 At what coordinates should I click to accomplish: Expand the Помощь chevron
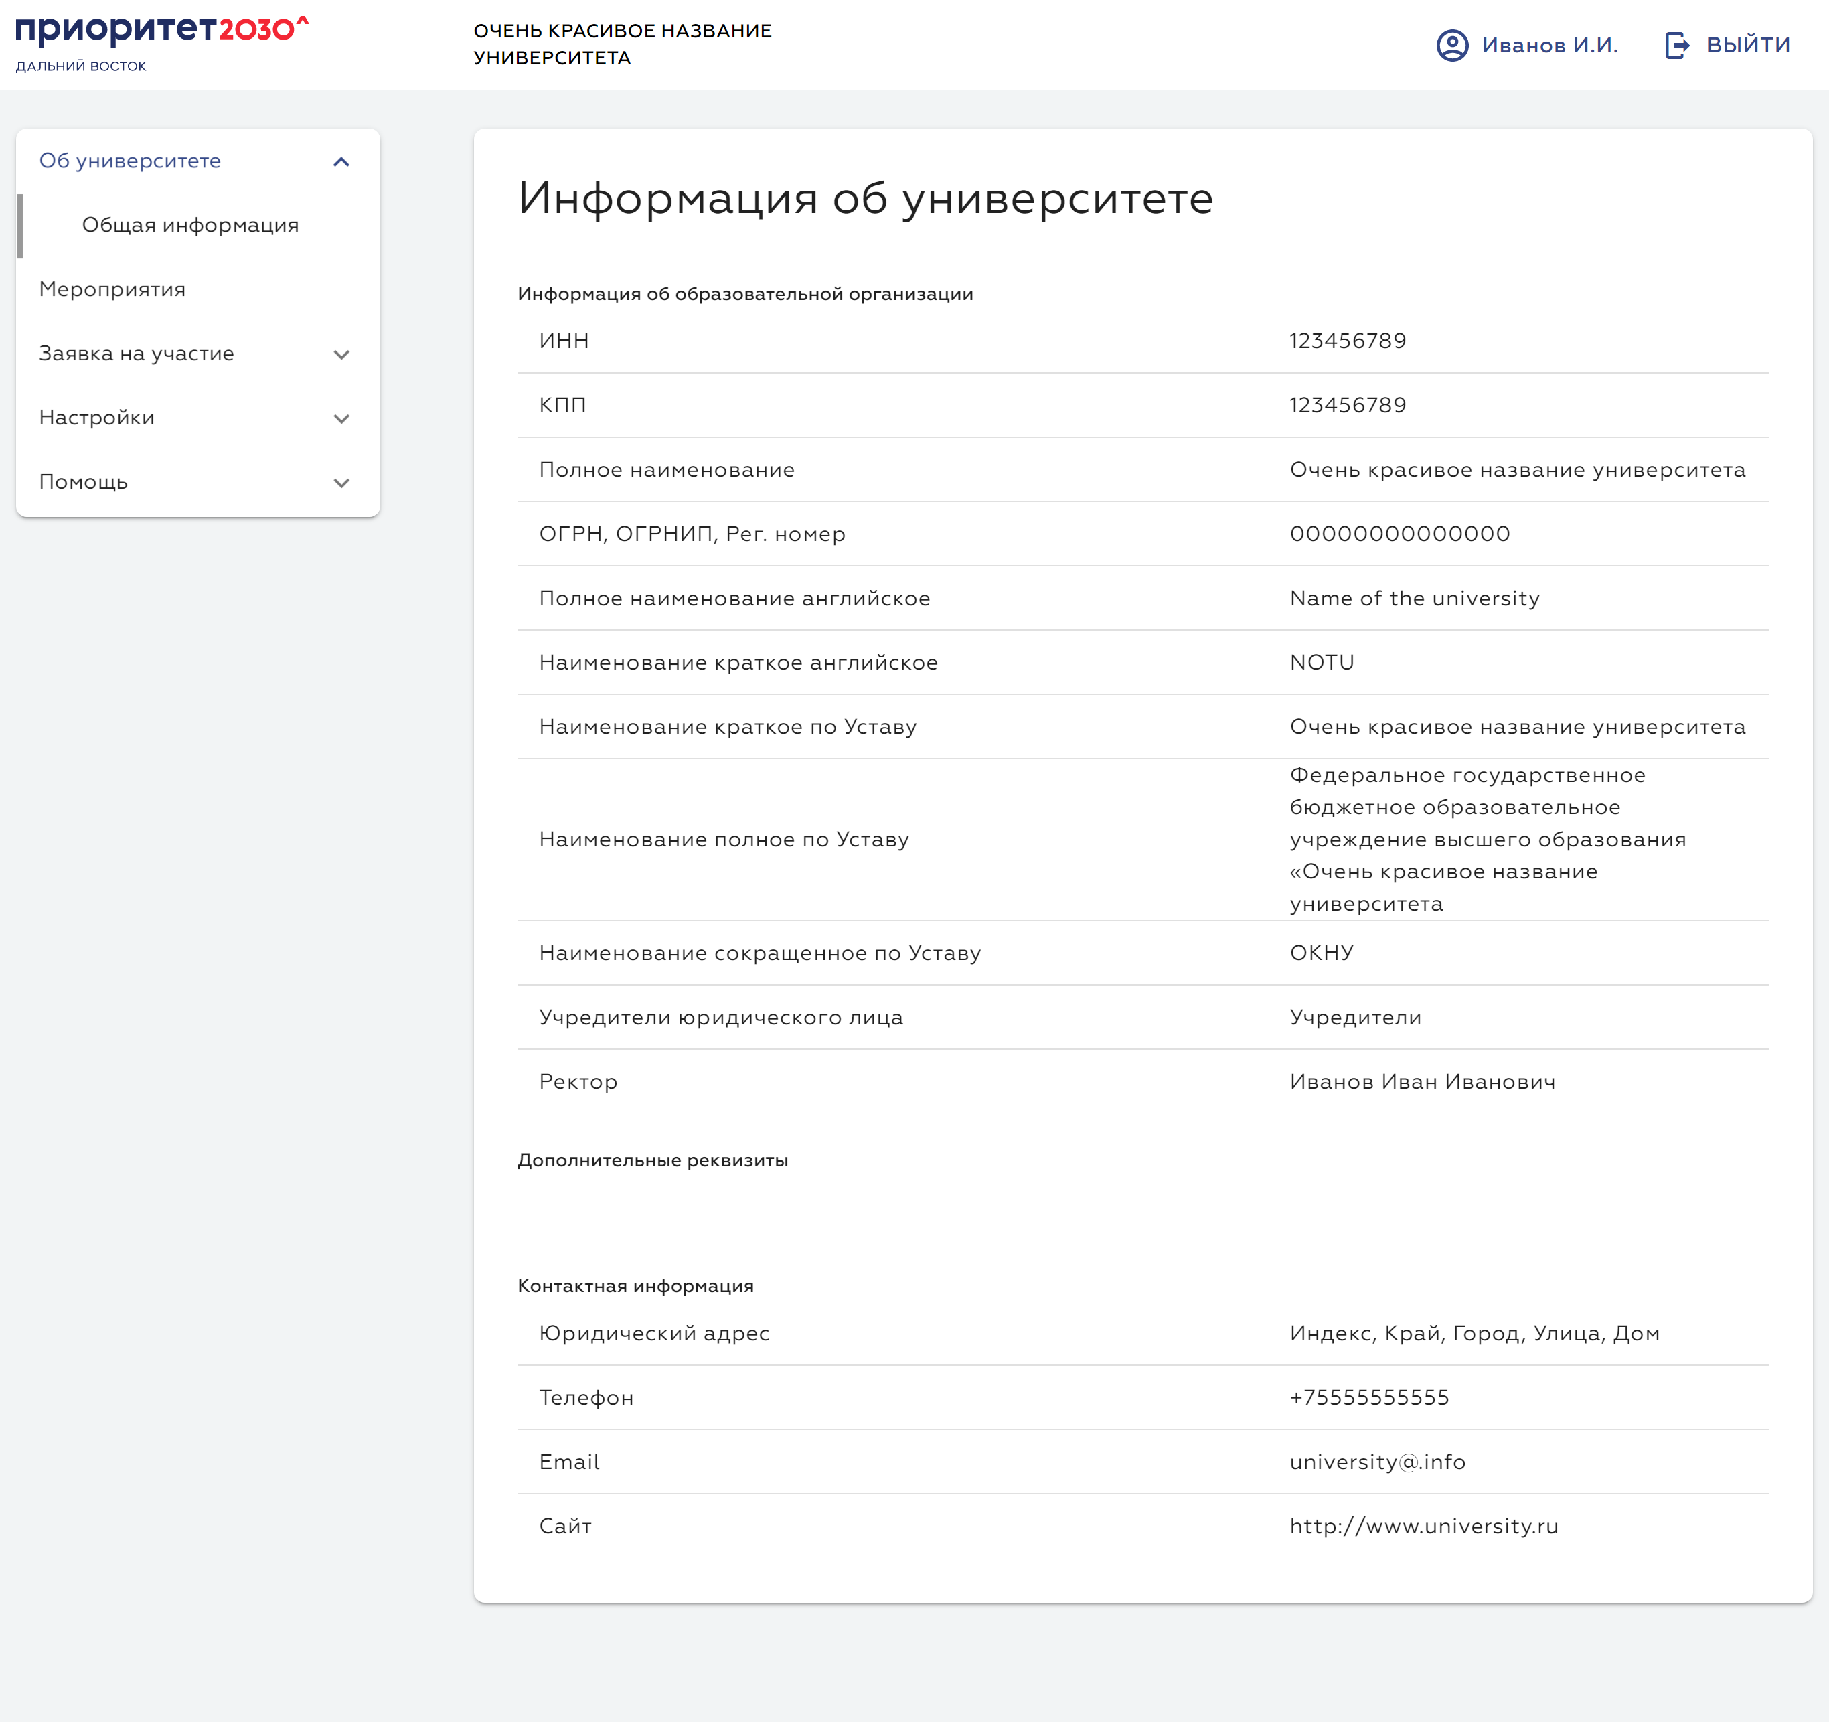click(x=341, y=484)
